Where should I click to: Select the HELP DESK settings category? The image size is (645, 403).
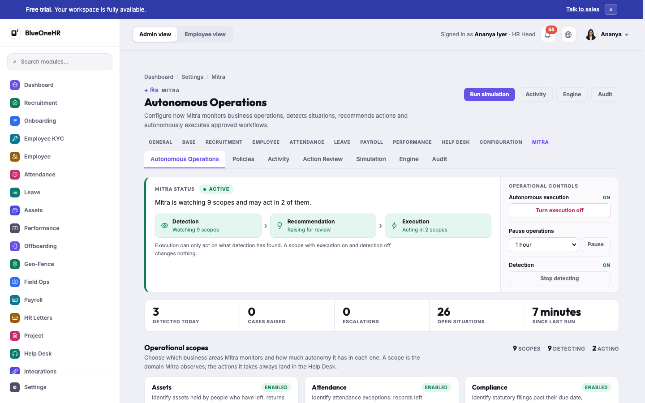click(456, 142)
